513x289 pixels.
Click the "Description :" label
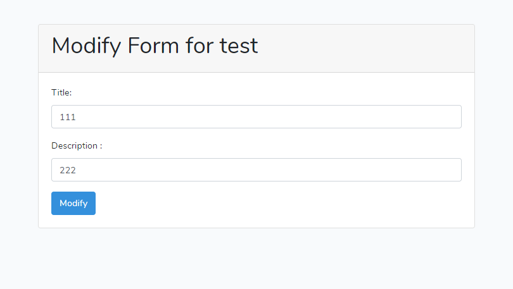tap(77, 145)
